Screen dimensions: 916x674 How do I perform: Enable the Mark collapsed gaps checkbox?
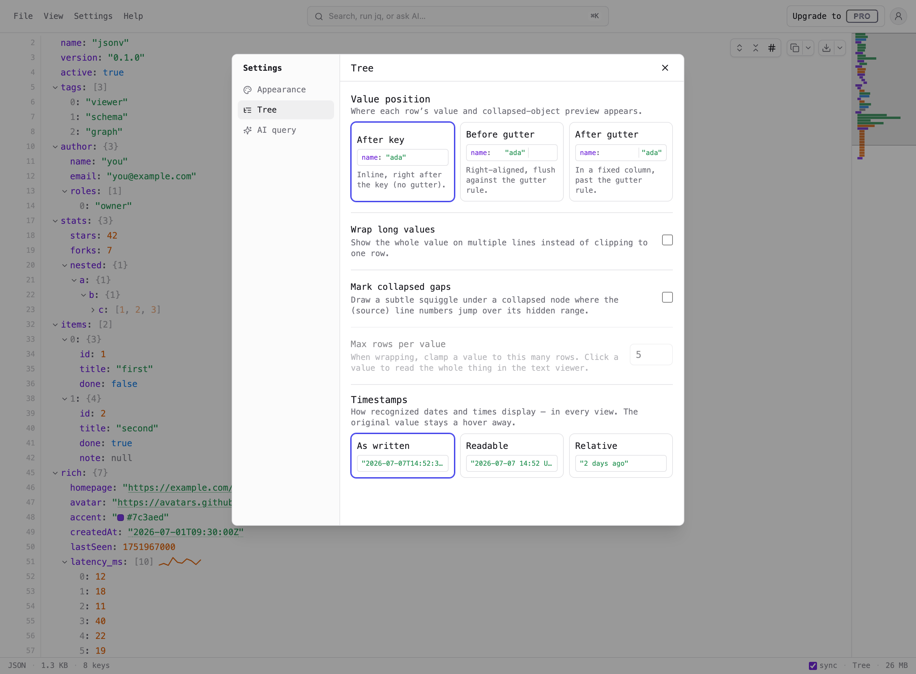(667, 298)
